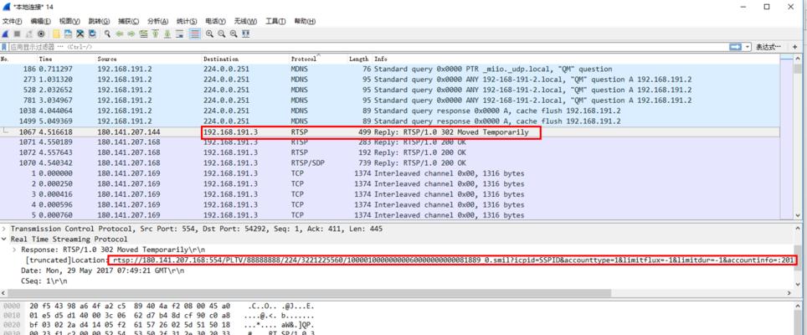Expand the Transmission Control Protocol tree node
Screen dimensions: 807x335
pos(5,229)
